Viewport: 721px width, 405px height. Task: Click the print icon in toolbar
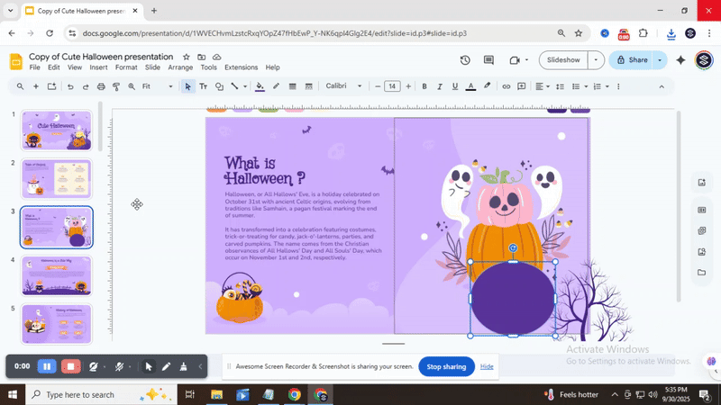[x=101, y=86]
